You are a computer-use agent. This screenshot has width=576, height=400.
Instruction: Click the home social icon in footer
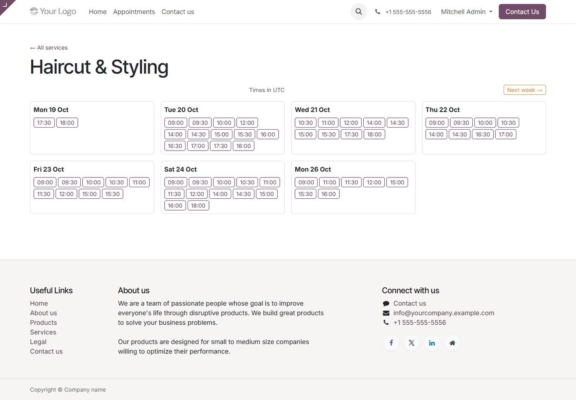coord(452,343)
